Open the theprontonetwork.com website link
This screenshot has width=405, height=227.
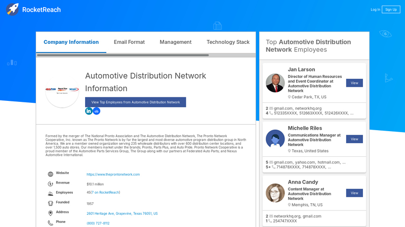[113, 175]
